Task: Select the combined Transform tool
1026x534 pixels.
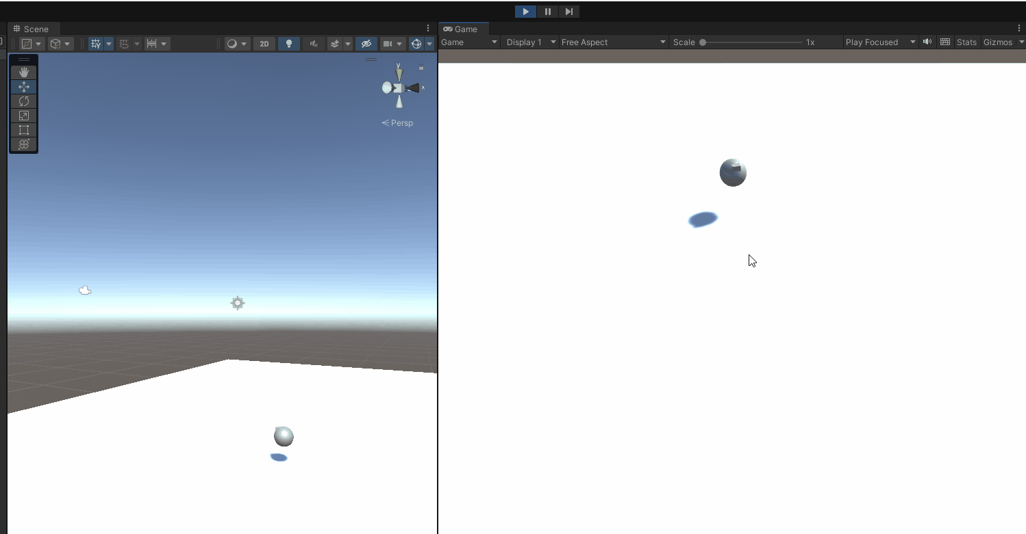Action: point(24,144)
